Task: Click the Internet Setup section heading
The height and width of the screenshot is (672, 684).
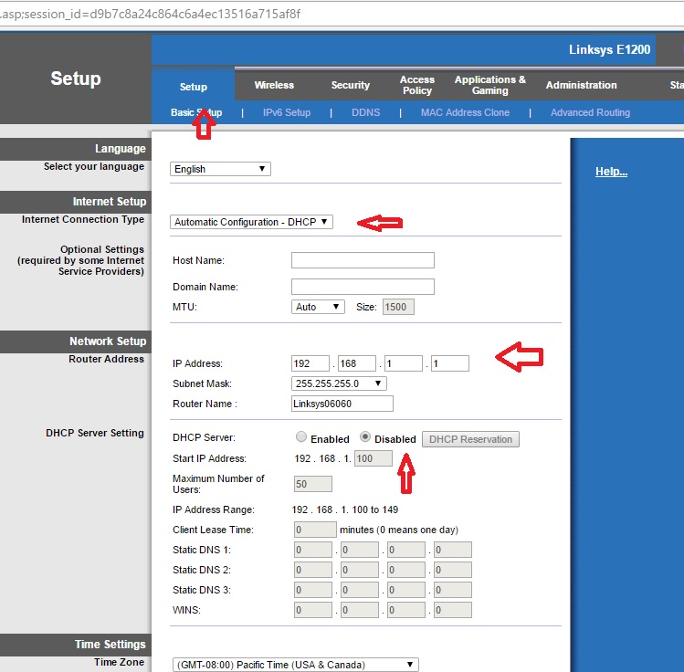Action: [x=109, y=202]
